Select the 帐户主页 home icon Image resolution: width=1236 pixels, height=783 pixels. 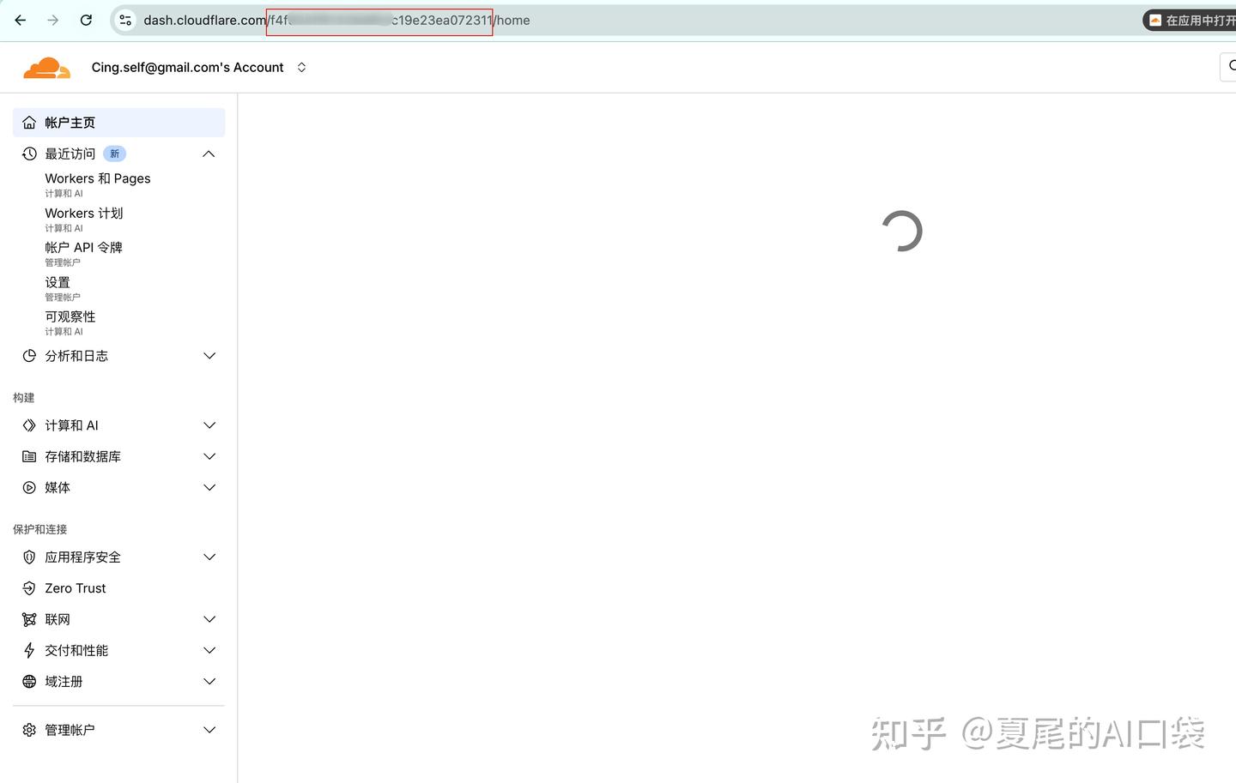[28, 122]
